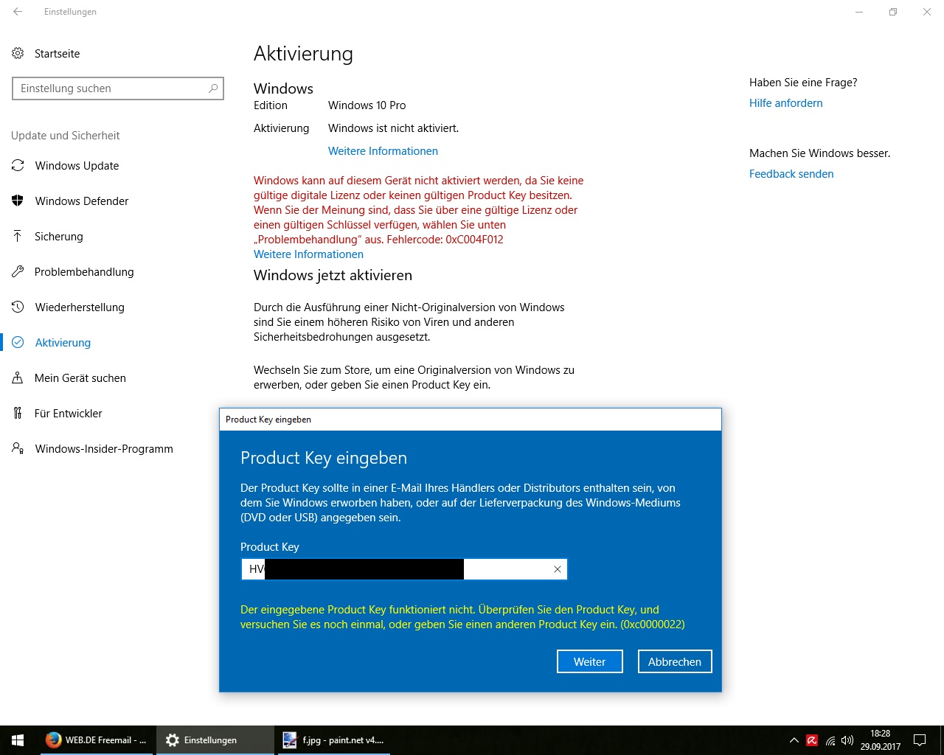Show hidden tray icons chevron
Screen dimensions: 944x755
pyautogui.click(x=794, y=740)
